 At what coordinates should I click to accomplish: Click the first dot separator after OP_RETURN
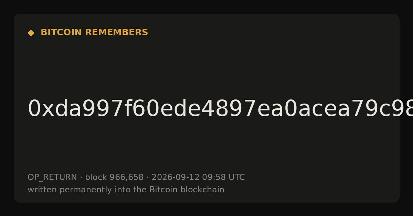point(81,178)
